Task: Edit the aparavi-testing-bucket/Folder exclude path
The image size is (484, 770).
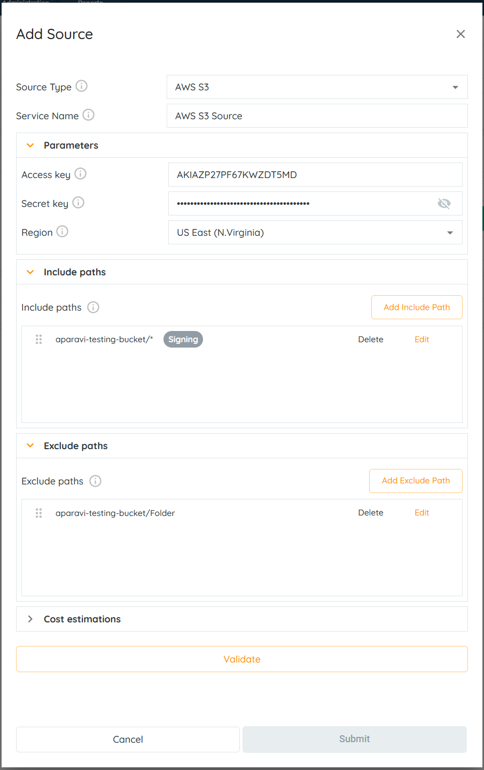Action: point(421,513)
